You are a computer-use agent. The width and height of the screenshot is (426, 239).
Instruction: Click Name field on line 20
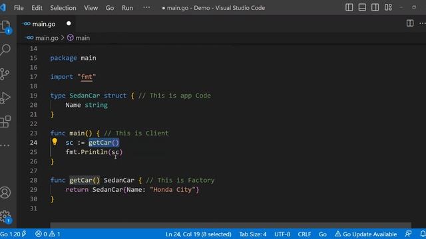(x=73, y=105)
